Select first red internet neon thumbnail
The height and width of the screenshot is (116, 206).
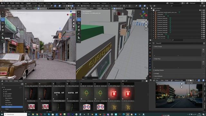114,93
